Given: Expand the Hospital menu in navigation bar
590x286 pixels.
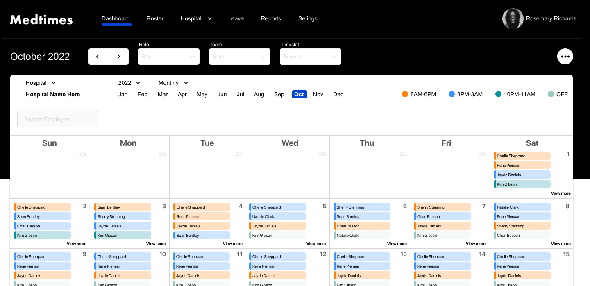Looking at the screenshot, I should [196, 18].
